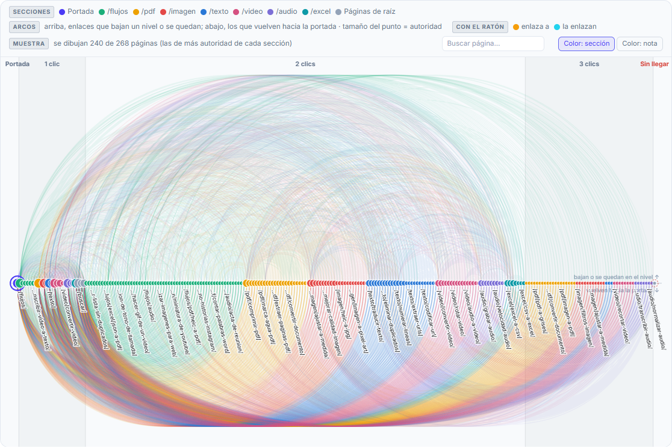The height and width of the screenshot is (448, 672).
Task: Click the "/pdf/marca-agua-pdf/" node label
Action: click(x=266, y=317)
